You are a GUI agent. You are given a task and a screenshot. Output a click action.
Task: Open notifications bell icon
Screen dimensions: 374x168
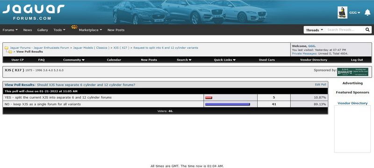367,13
